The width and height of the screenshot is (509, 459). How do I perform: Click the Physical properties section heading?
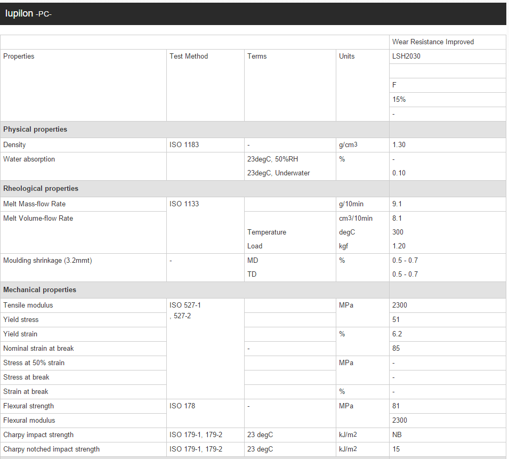click(35, 129)
